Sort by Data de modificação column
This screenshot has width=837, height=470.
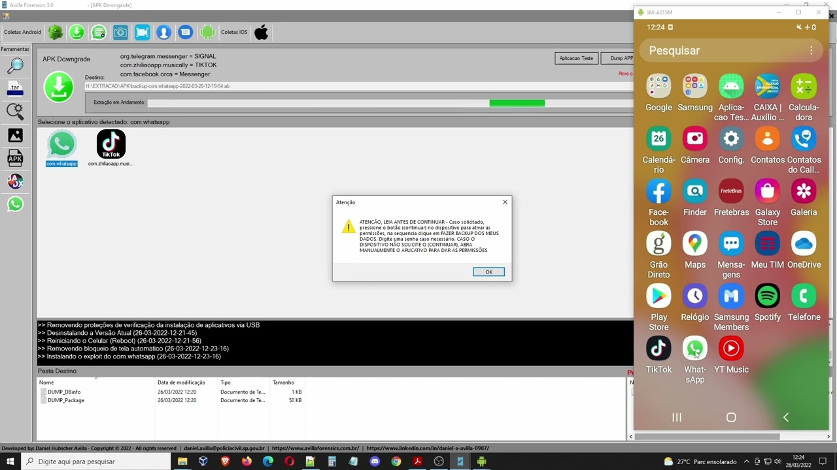[186, 383]
